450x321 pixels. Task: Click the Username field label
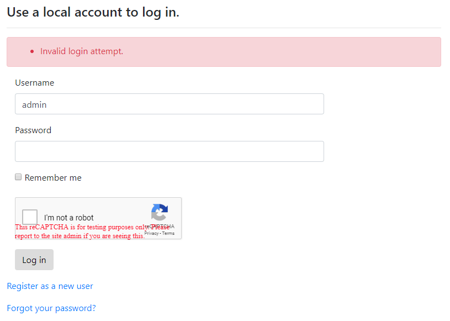[34, 83]
